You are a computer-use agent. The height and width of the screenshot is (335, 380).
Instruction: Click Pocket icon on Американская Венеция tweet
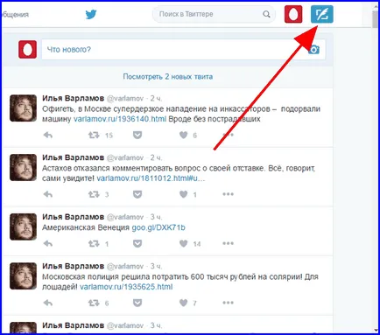point(137,243)
